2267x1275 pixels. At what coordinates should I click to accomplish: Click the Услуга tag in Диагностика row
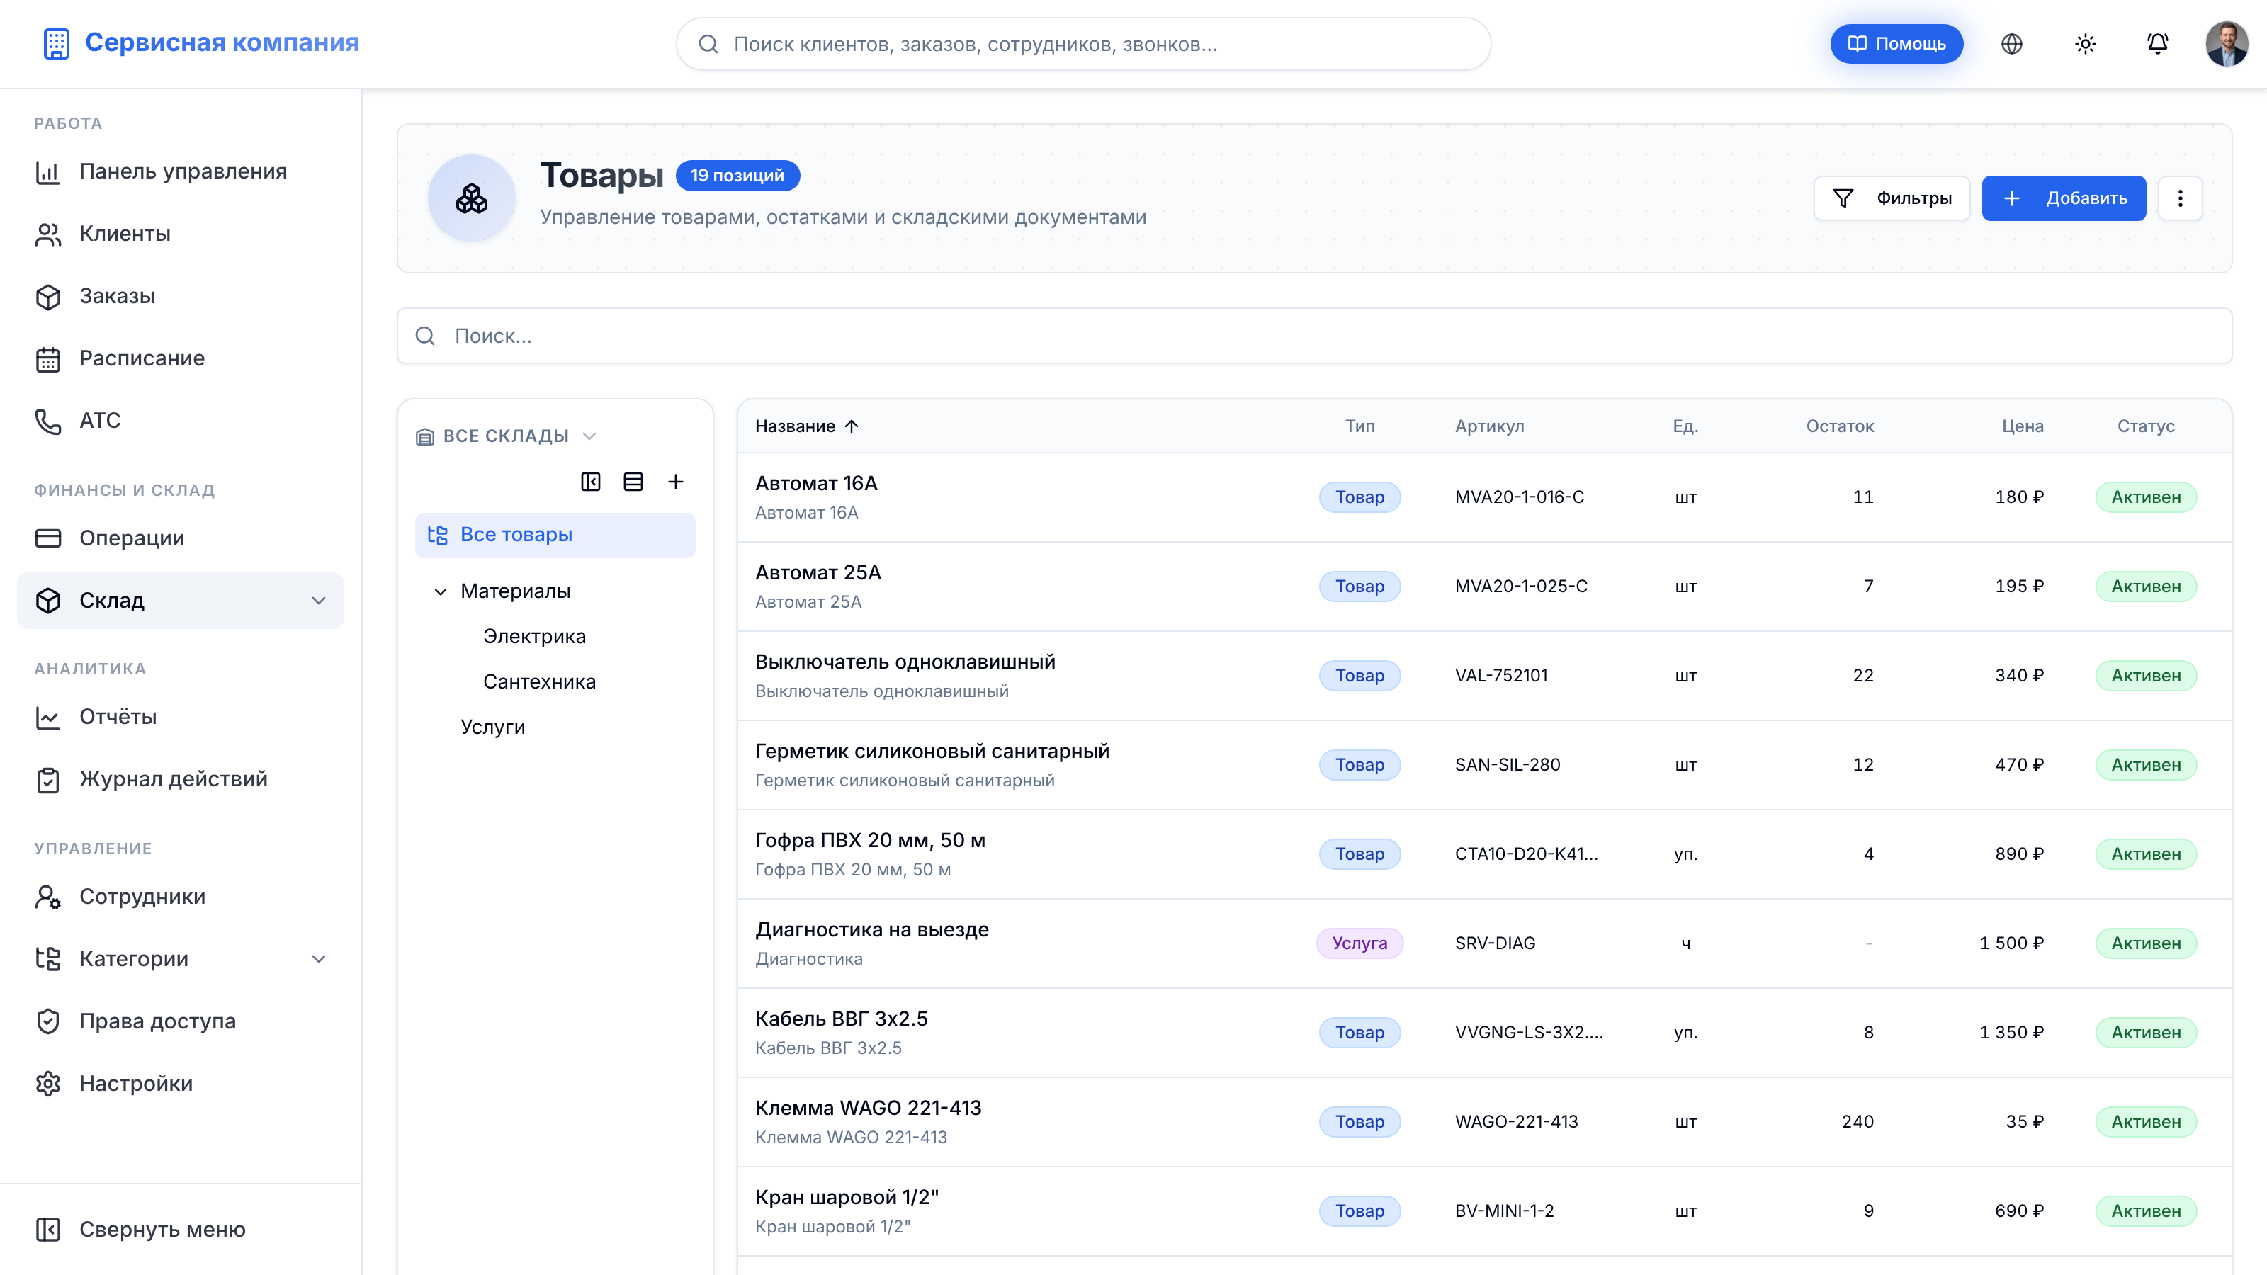1359,943
